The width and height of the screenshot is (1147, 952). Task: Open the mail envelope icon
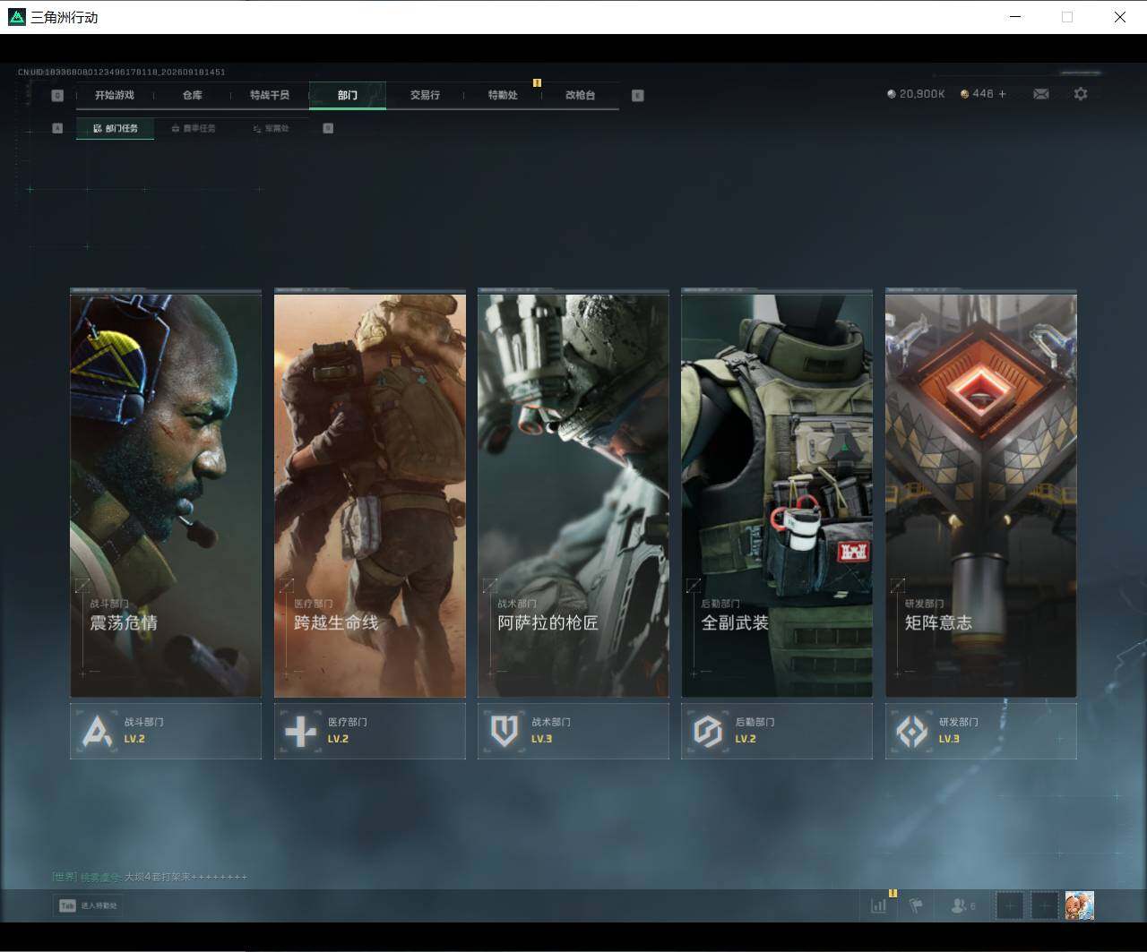[x=1041, y=94]
